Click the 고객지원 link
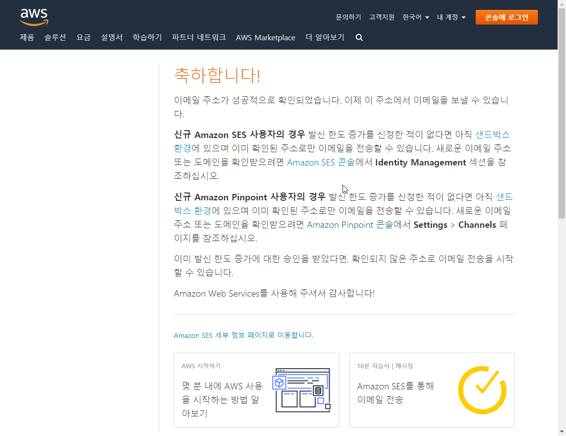 [382, 17]
